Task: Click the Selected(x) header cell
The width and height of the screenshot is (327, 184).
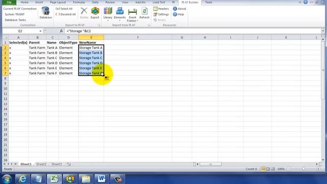Action: 18,42
